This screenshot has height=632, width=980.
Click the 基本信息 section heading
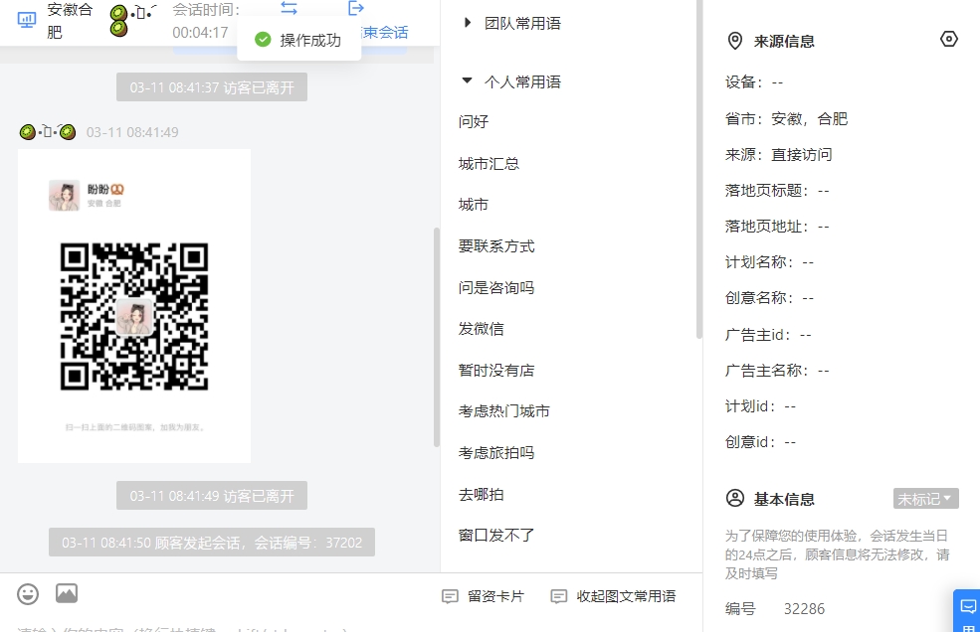784,499
